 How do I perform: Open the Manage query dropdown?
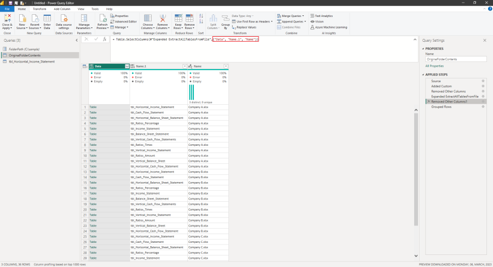point(119,27)
